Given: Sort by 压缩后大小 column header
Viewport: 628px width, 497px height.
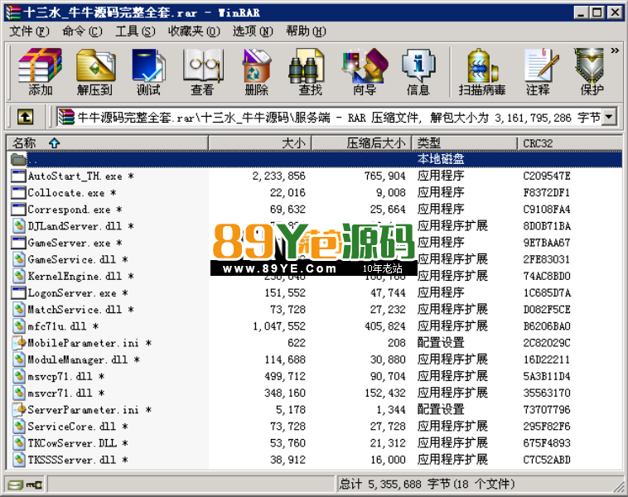Looking at the screenshot, I should (x=362, y=143).
